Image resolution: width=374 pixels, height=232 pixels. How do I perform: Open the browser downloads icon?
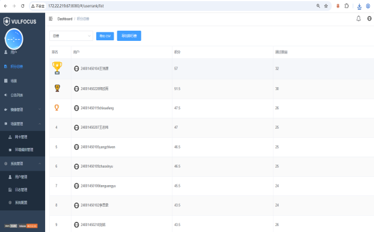tap(359, 6)
